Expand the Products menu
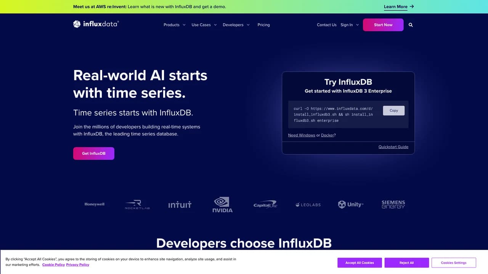Viewport: 488px width, 274px height. (175, 25)
